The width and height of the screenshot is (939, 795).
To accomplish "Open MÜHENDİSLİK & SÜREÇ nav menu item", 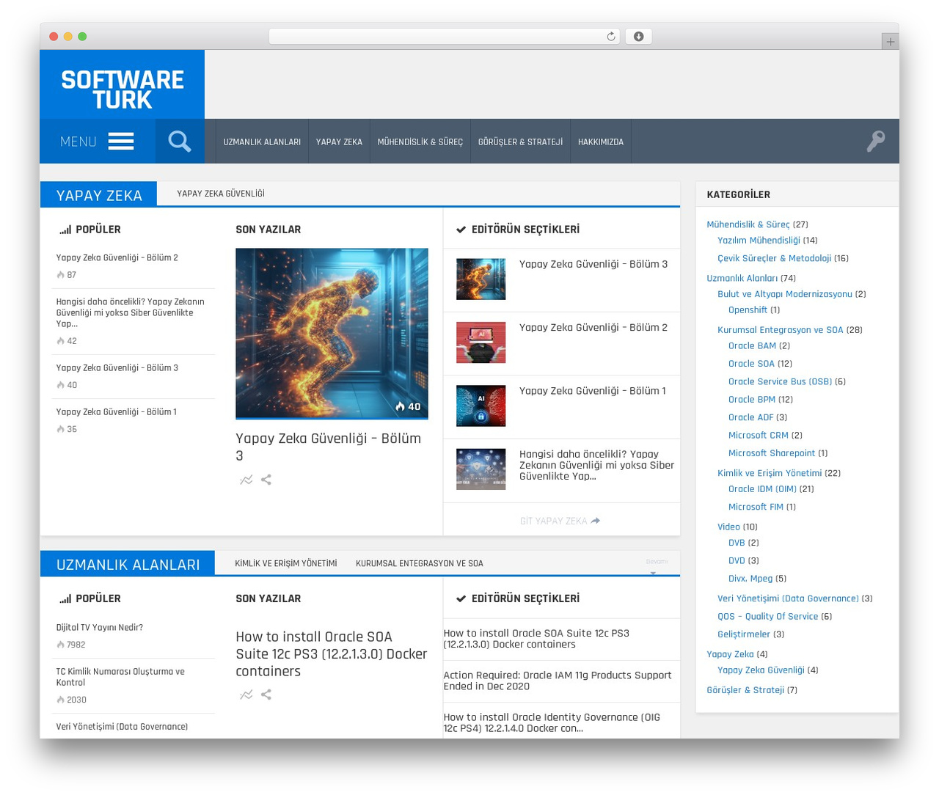I will tap(420, 142).
